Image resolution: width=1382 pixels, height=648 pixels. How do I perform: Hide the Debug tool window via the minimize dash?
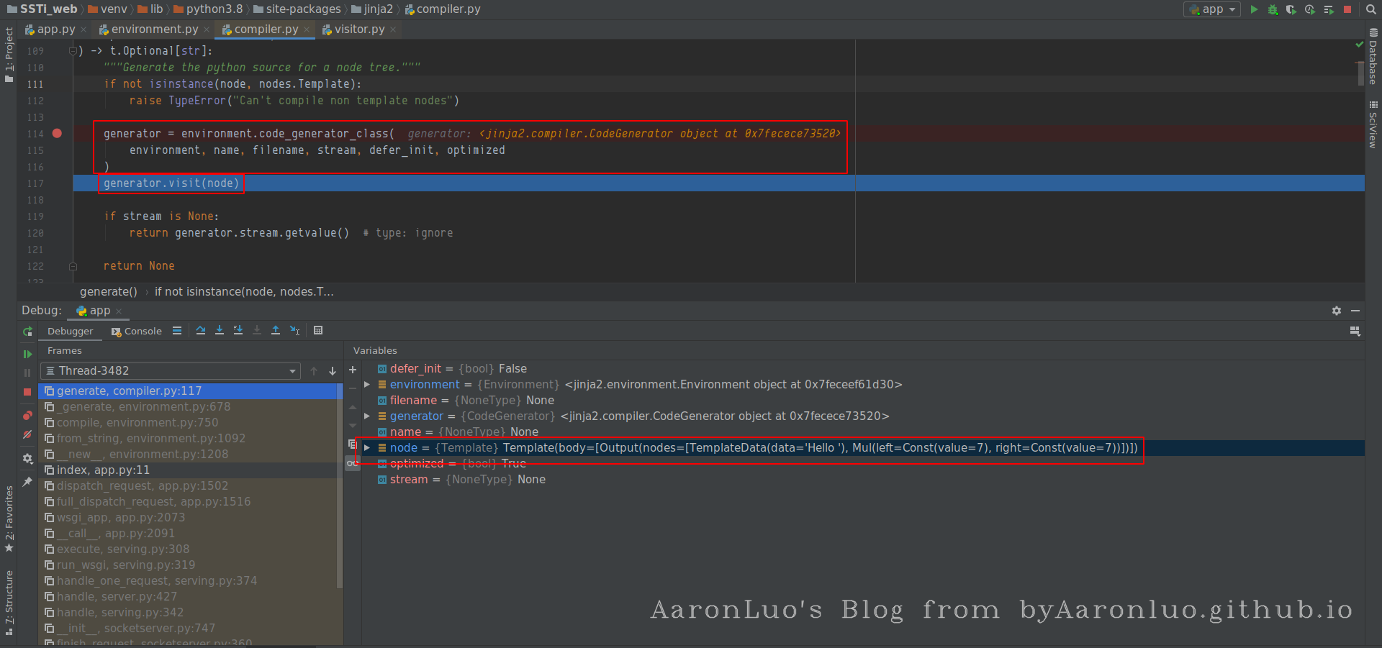tap(1355, 311)
